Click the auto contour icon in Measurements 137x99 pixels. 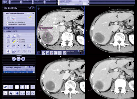click(x=14, y=51)
